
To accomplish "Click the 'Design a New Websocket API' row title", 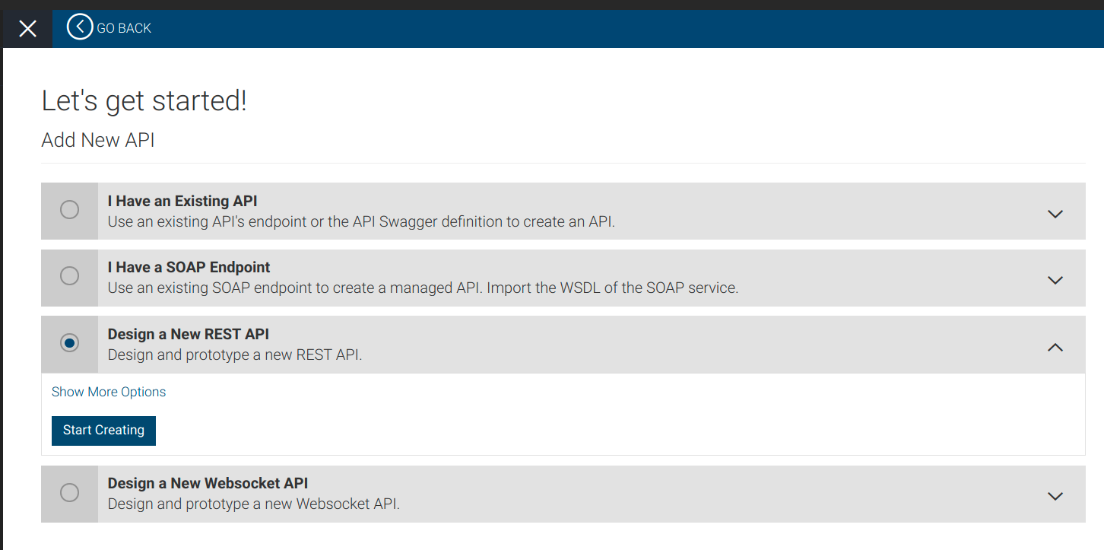I will pos(208,483).
